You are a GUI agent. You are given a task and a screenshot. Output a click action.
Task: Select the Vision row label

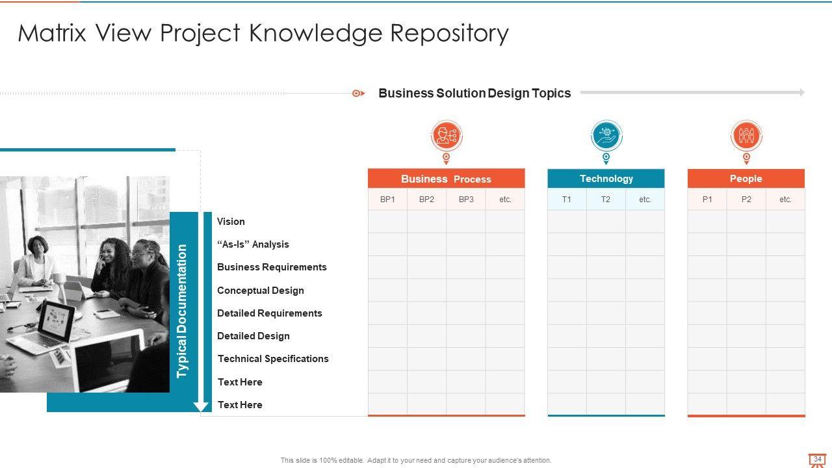pos(231,222)
